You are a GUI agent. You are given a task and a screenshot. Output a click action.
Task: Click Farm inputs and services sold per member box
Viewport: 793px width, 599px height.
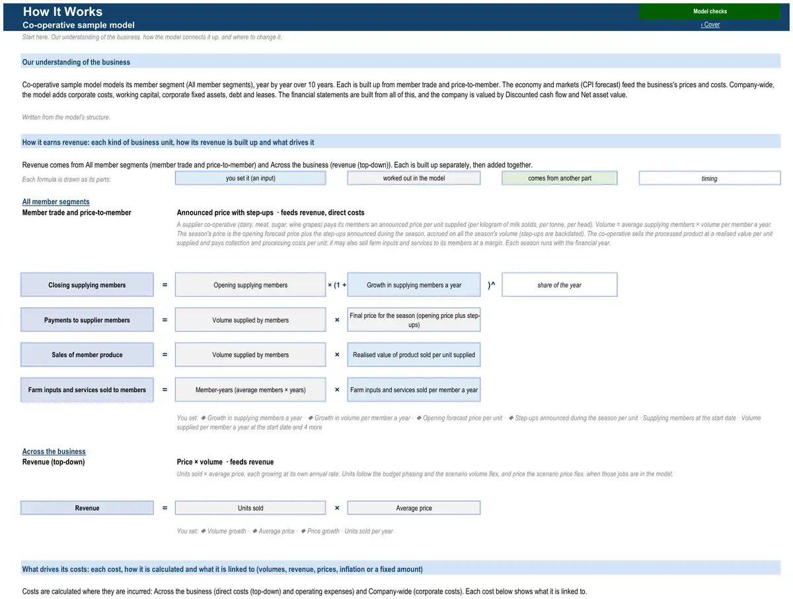click(x=414, y=390)
